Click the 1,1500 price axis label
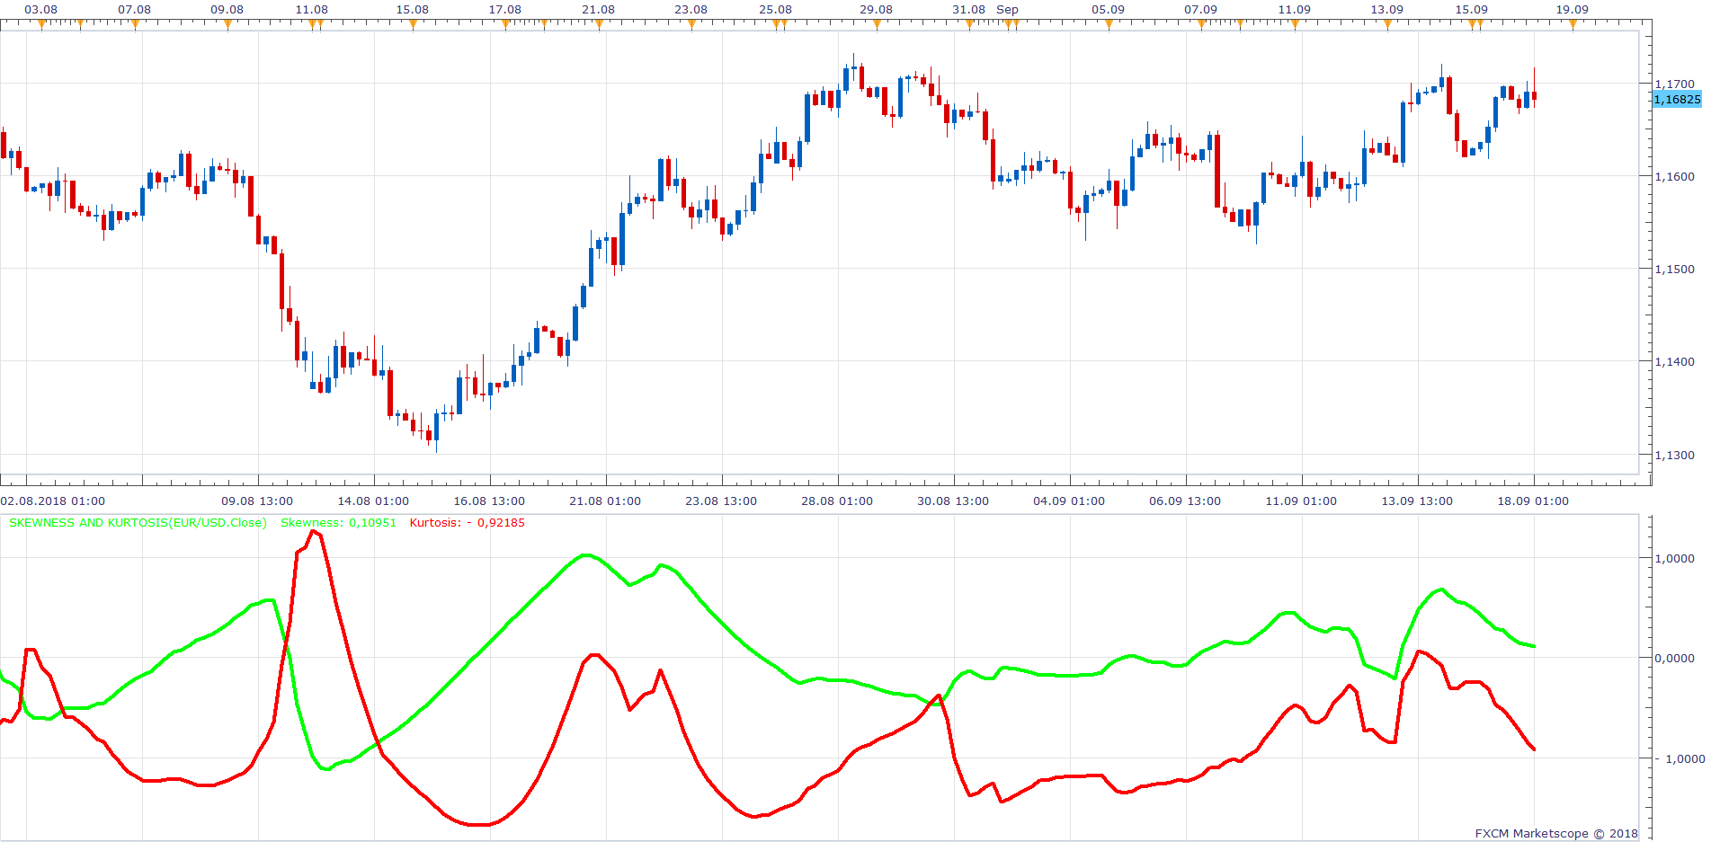The image size is (1711, 842). [1674, 270]
